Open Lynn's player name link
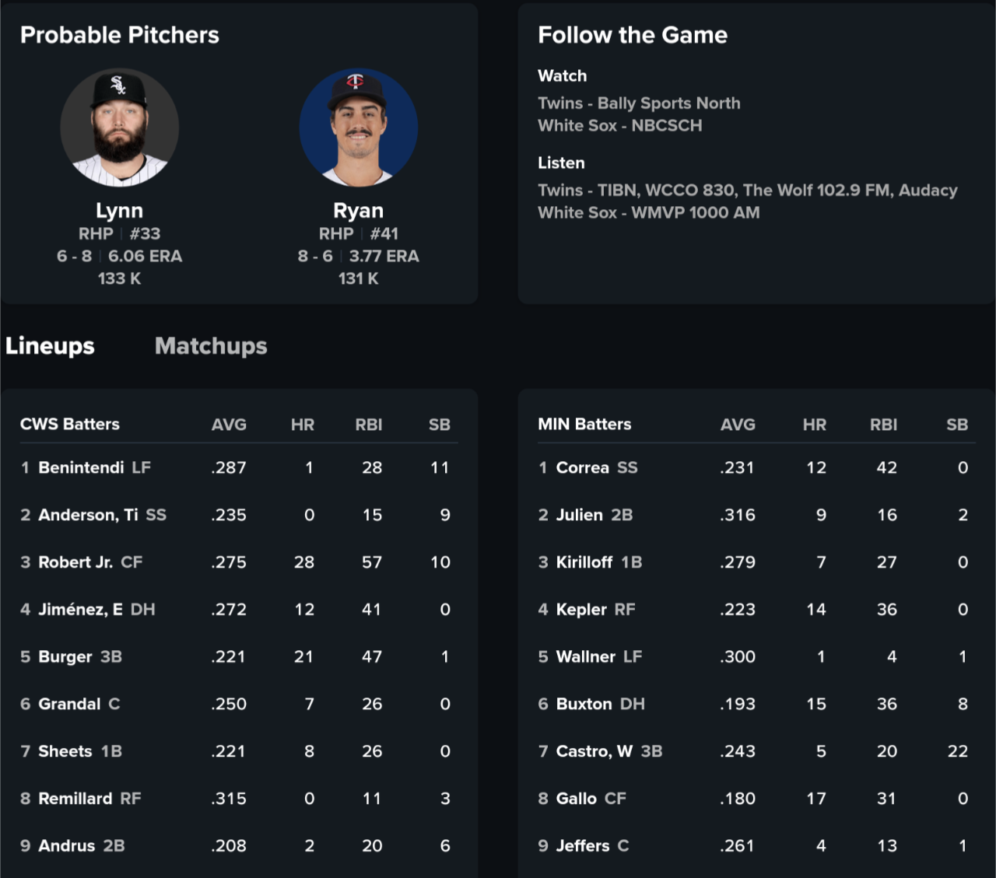The width and height of the screenshot is (996, 878). coord(119,211)
